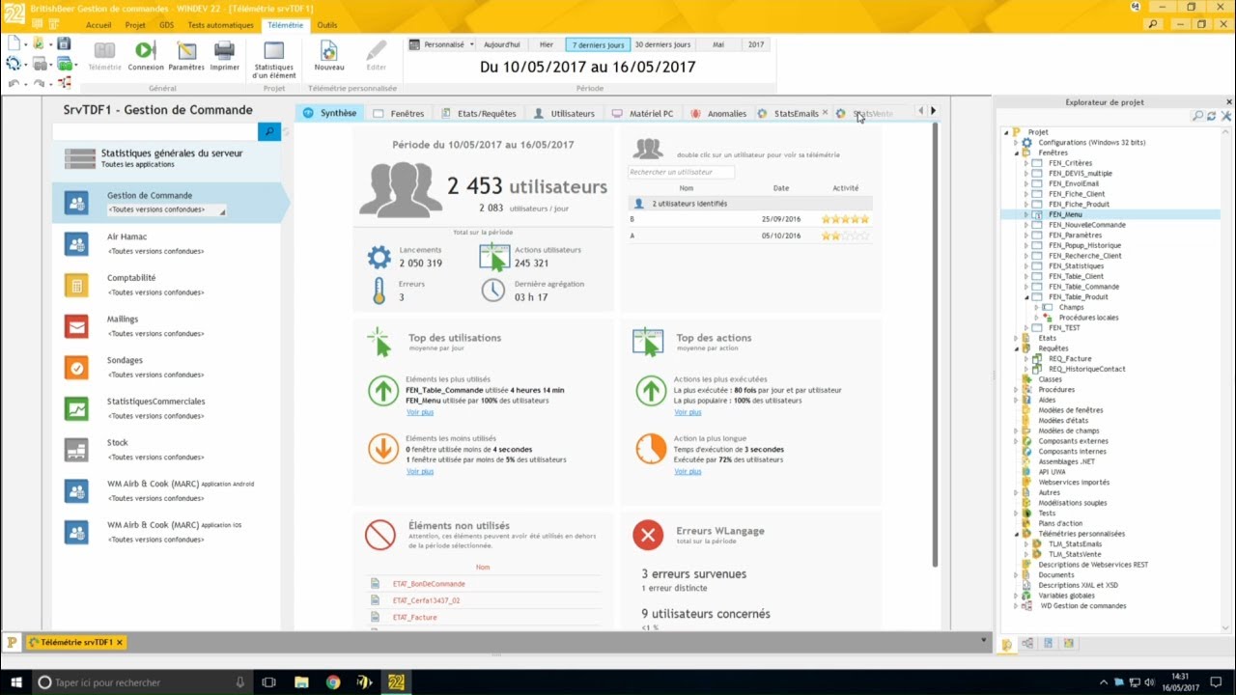Screen dimensions: 1236x695
Task: Open the ETAT_BonDeCommande unused element
Action: (429, 584)
